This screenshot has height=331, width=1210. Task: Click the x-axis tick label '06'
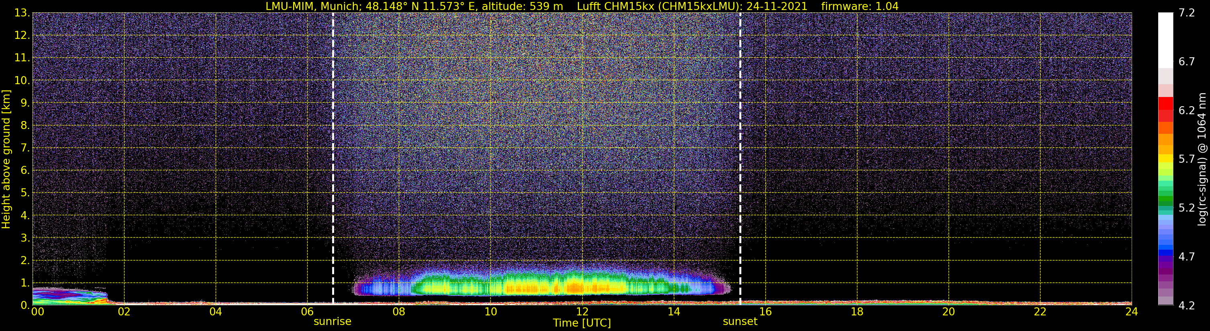click(x=307, y=312)
